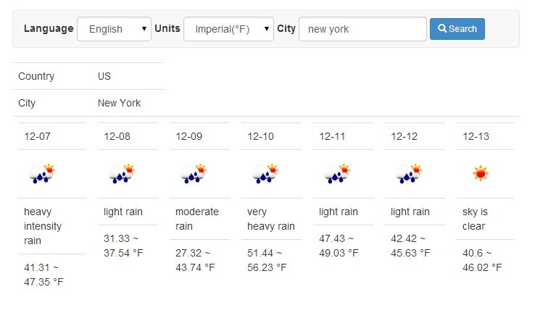Screen dimensions: 535x313
Task: Click the Language dropdown arrow
Action: (x=144, y=29)
